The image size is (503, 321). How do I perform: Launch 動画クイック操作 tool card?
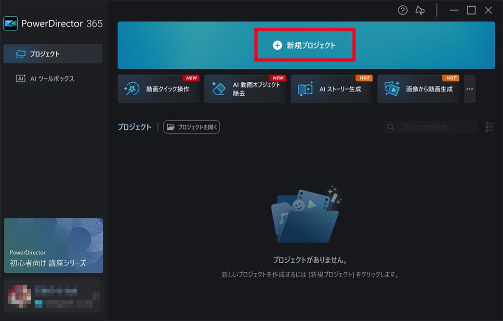[x=159, y=89]
